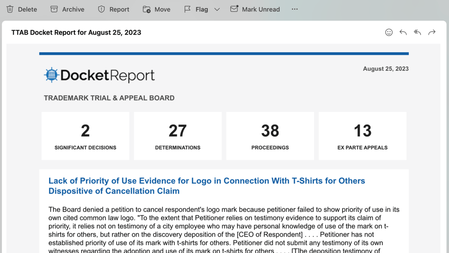Open the Flag dropdown chevron
Image resolution: width=449 pixels, height=253 pixels.
(x=217, y=9)
